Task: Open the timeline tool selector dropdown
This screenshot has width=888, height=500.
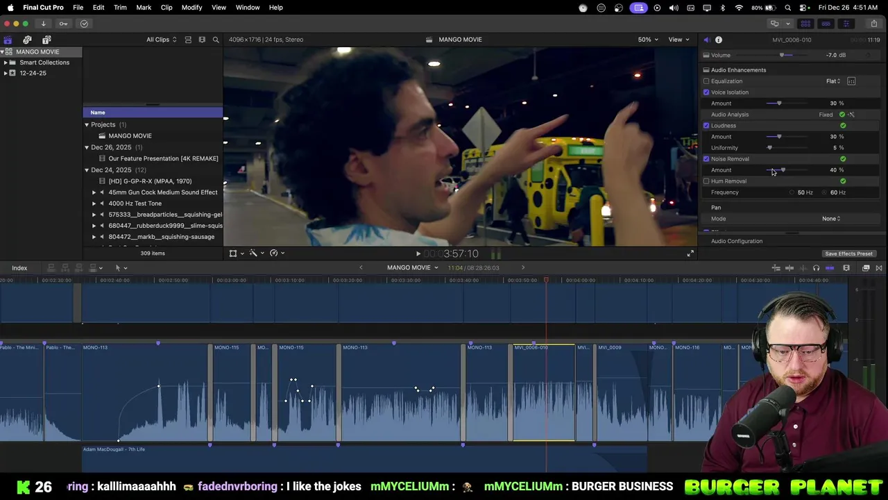Action: [x=121, y=268]
